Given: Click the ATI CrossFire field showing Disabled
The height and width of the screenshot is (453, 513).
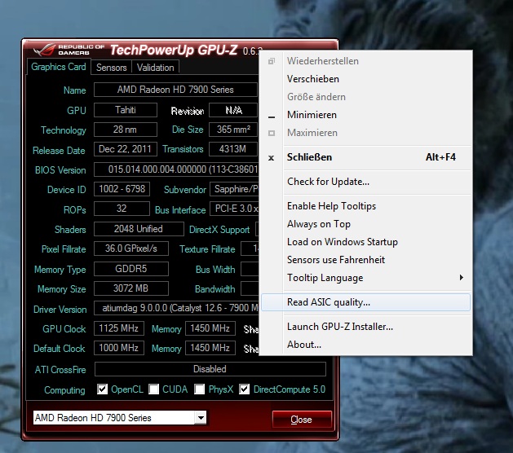Looking at the screenshot, I should coord(210,369).
